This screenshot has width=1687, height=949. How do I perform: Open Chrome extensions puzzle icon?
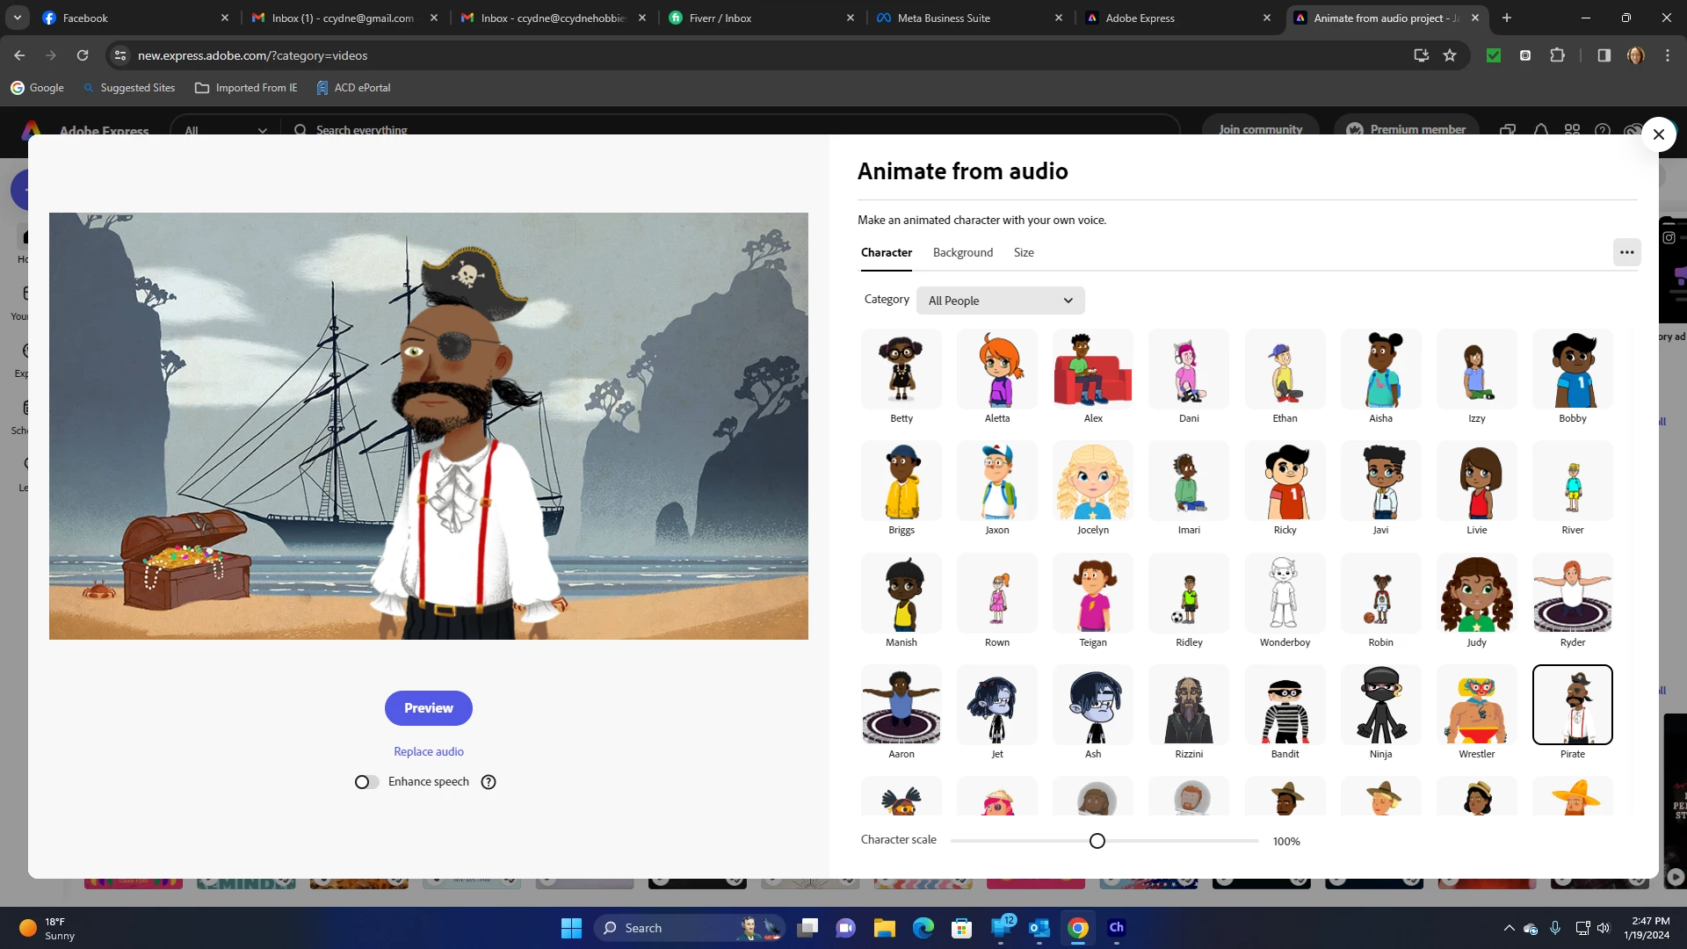[x=1557, y=55]
